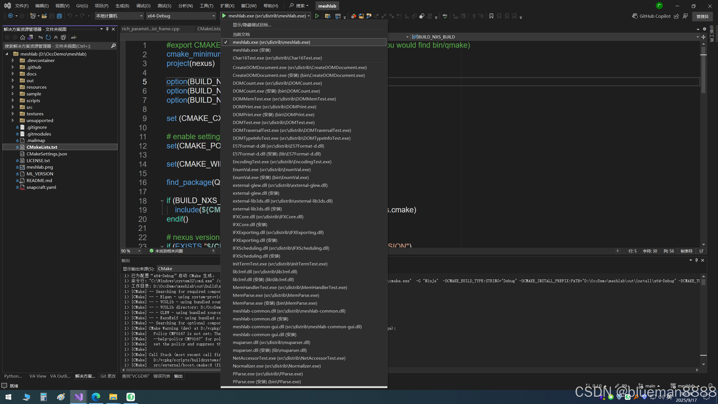Switch to the 错误列表 tab
This screenshot has width=718, height=404.
tap(162, 376)
